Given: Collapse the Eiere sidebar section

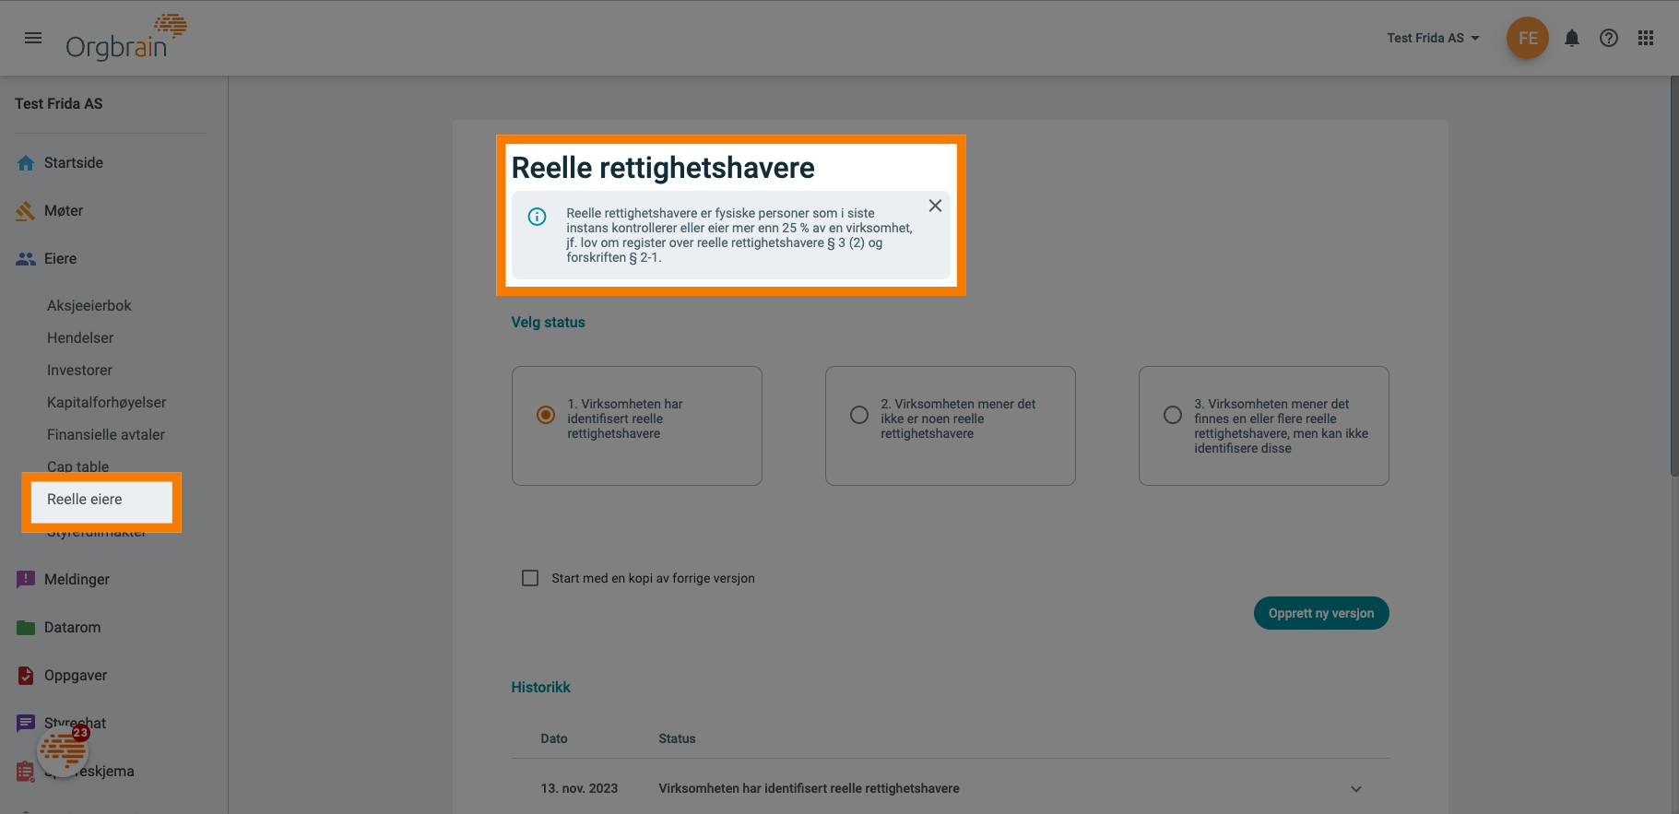Looking at the screenshot, I should click(61, 259).
